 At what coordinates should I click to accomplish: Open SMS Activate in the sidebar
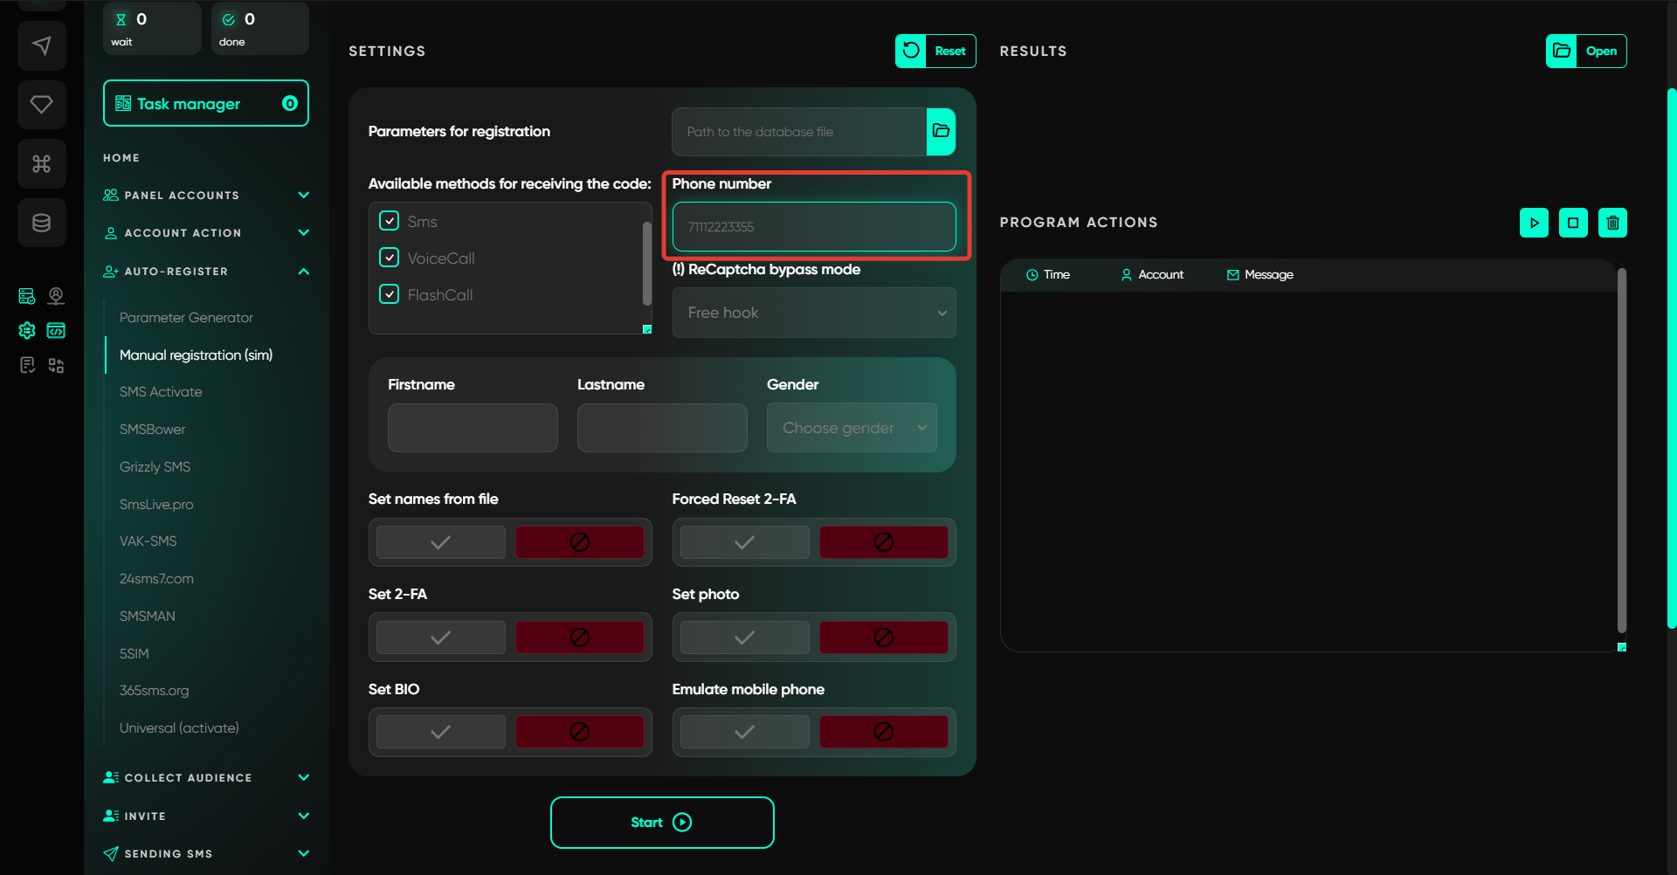click(x=161, y=392)
